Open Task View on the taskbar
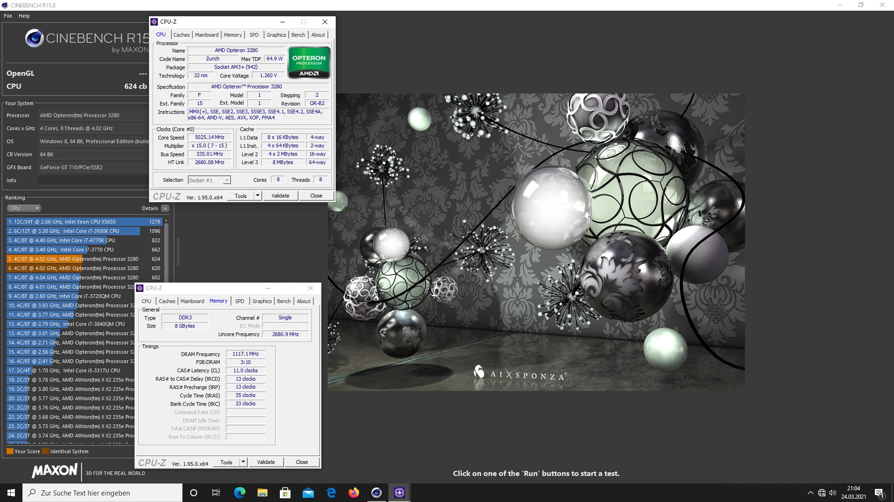The width and height of the screenshot is (894, 502). 216,493
